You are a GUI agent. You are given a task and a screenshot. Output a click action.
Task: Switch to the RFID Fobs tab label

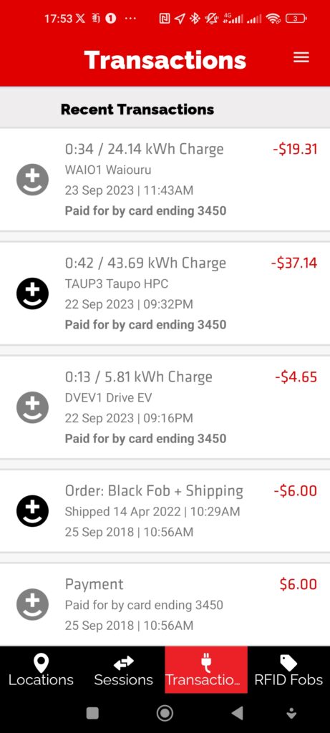(x=288, y=680)
